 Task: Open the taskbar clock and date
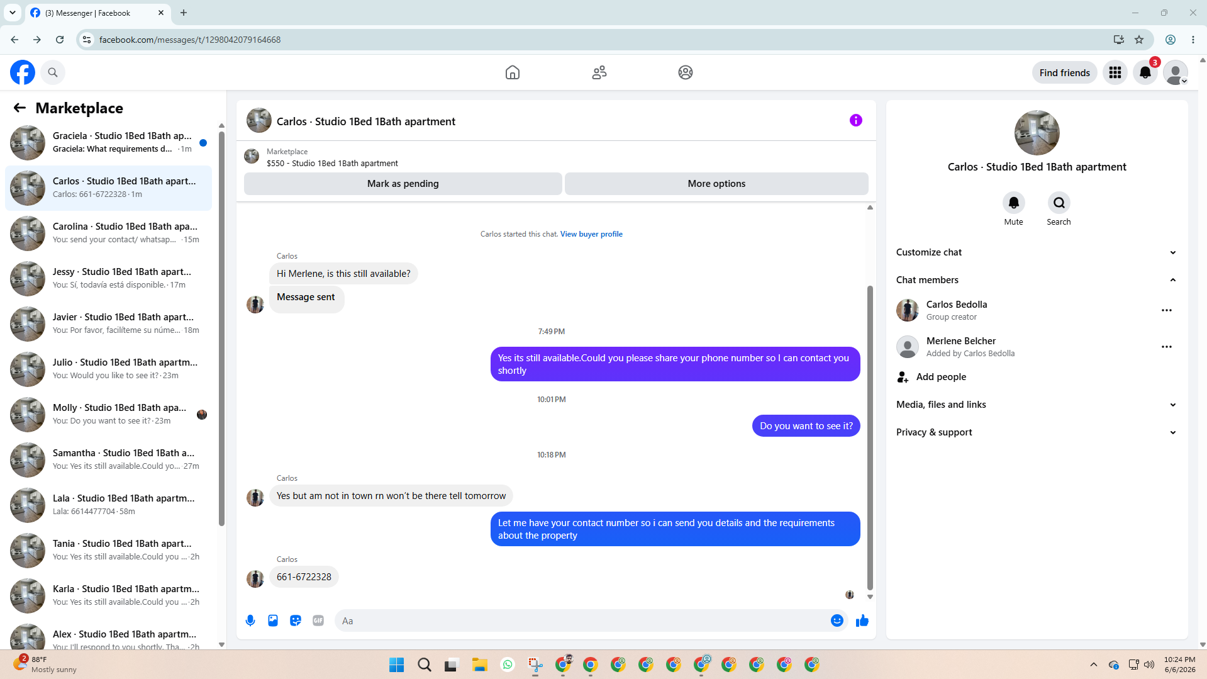click(1179, 665)
